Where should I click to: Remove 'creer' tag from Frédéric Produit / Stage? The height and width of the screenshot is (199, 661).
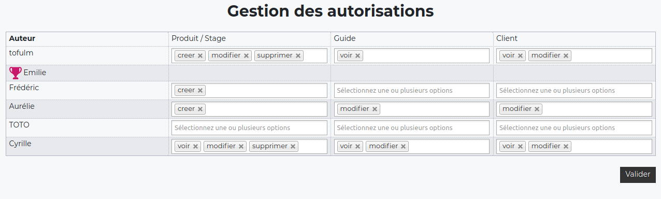pos(200,90)
